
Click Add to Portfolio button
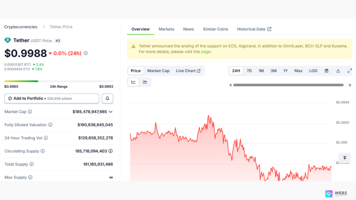(x=52, y=99)
